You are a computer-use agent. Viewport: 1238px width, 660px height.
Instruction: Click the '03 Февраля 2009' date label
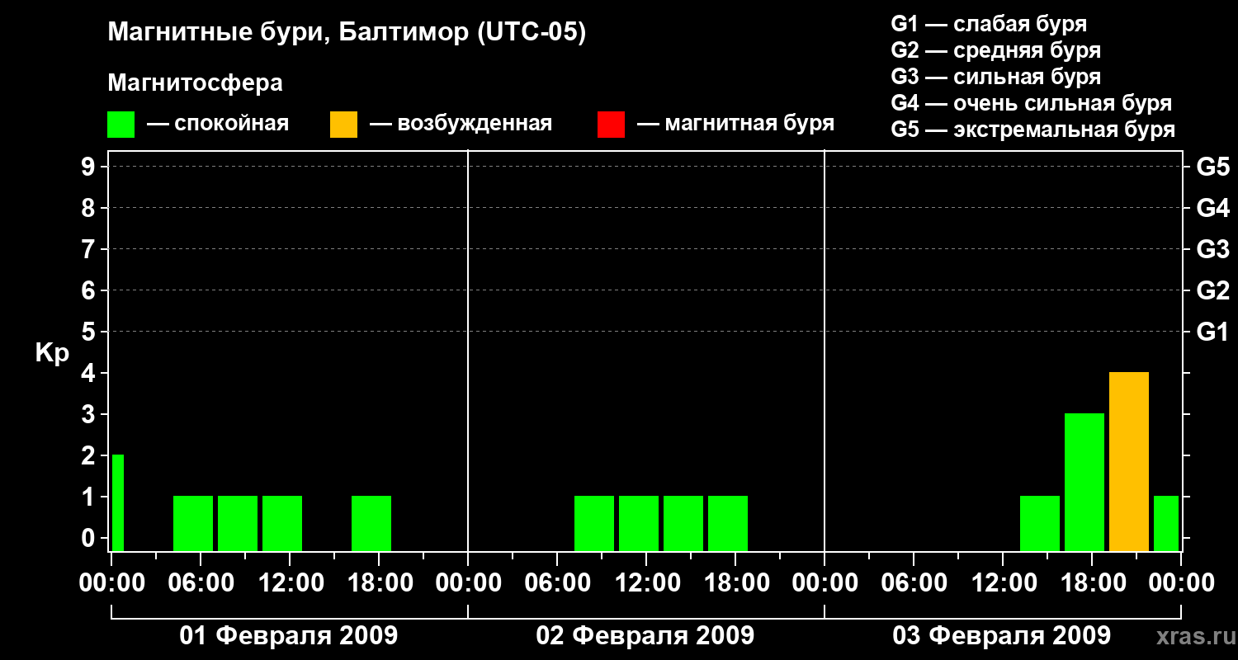point(1002,636)
